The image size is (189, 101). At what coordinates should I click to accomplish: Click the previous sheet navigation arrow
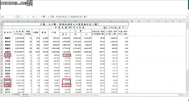(x=4, y=95)
